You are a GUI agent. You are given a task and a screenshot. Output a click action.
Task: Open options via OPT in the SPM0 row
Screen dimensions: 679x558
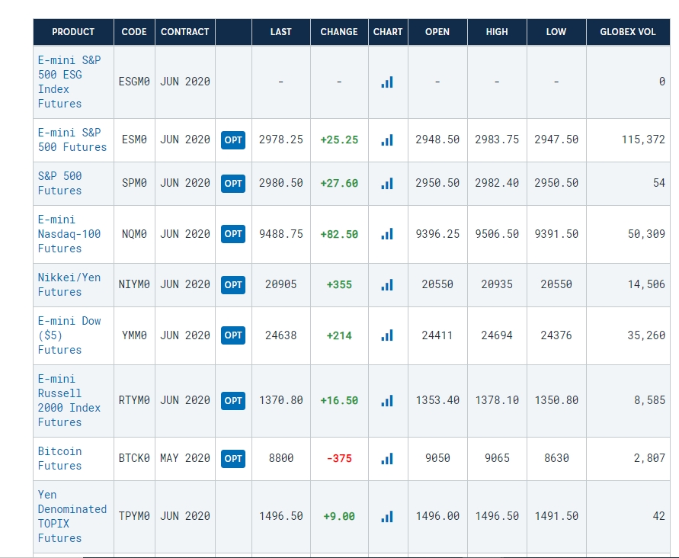click(x=233, y=183)
